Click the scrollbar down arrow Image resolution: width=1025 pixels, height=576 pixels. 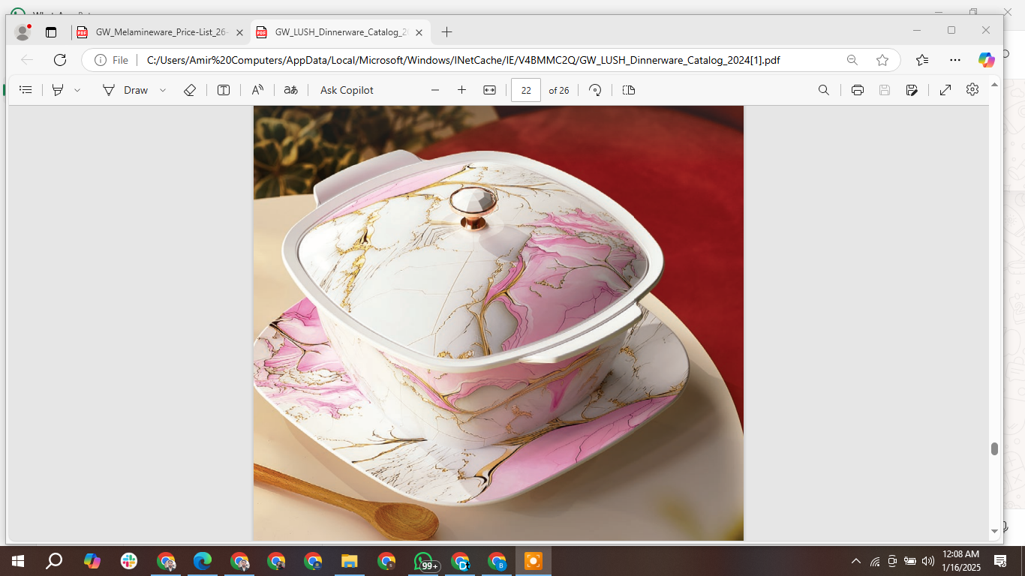pos(995,531)
